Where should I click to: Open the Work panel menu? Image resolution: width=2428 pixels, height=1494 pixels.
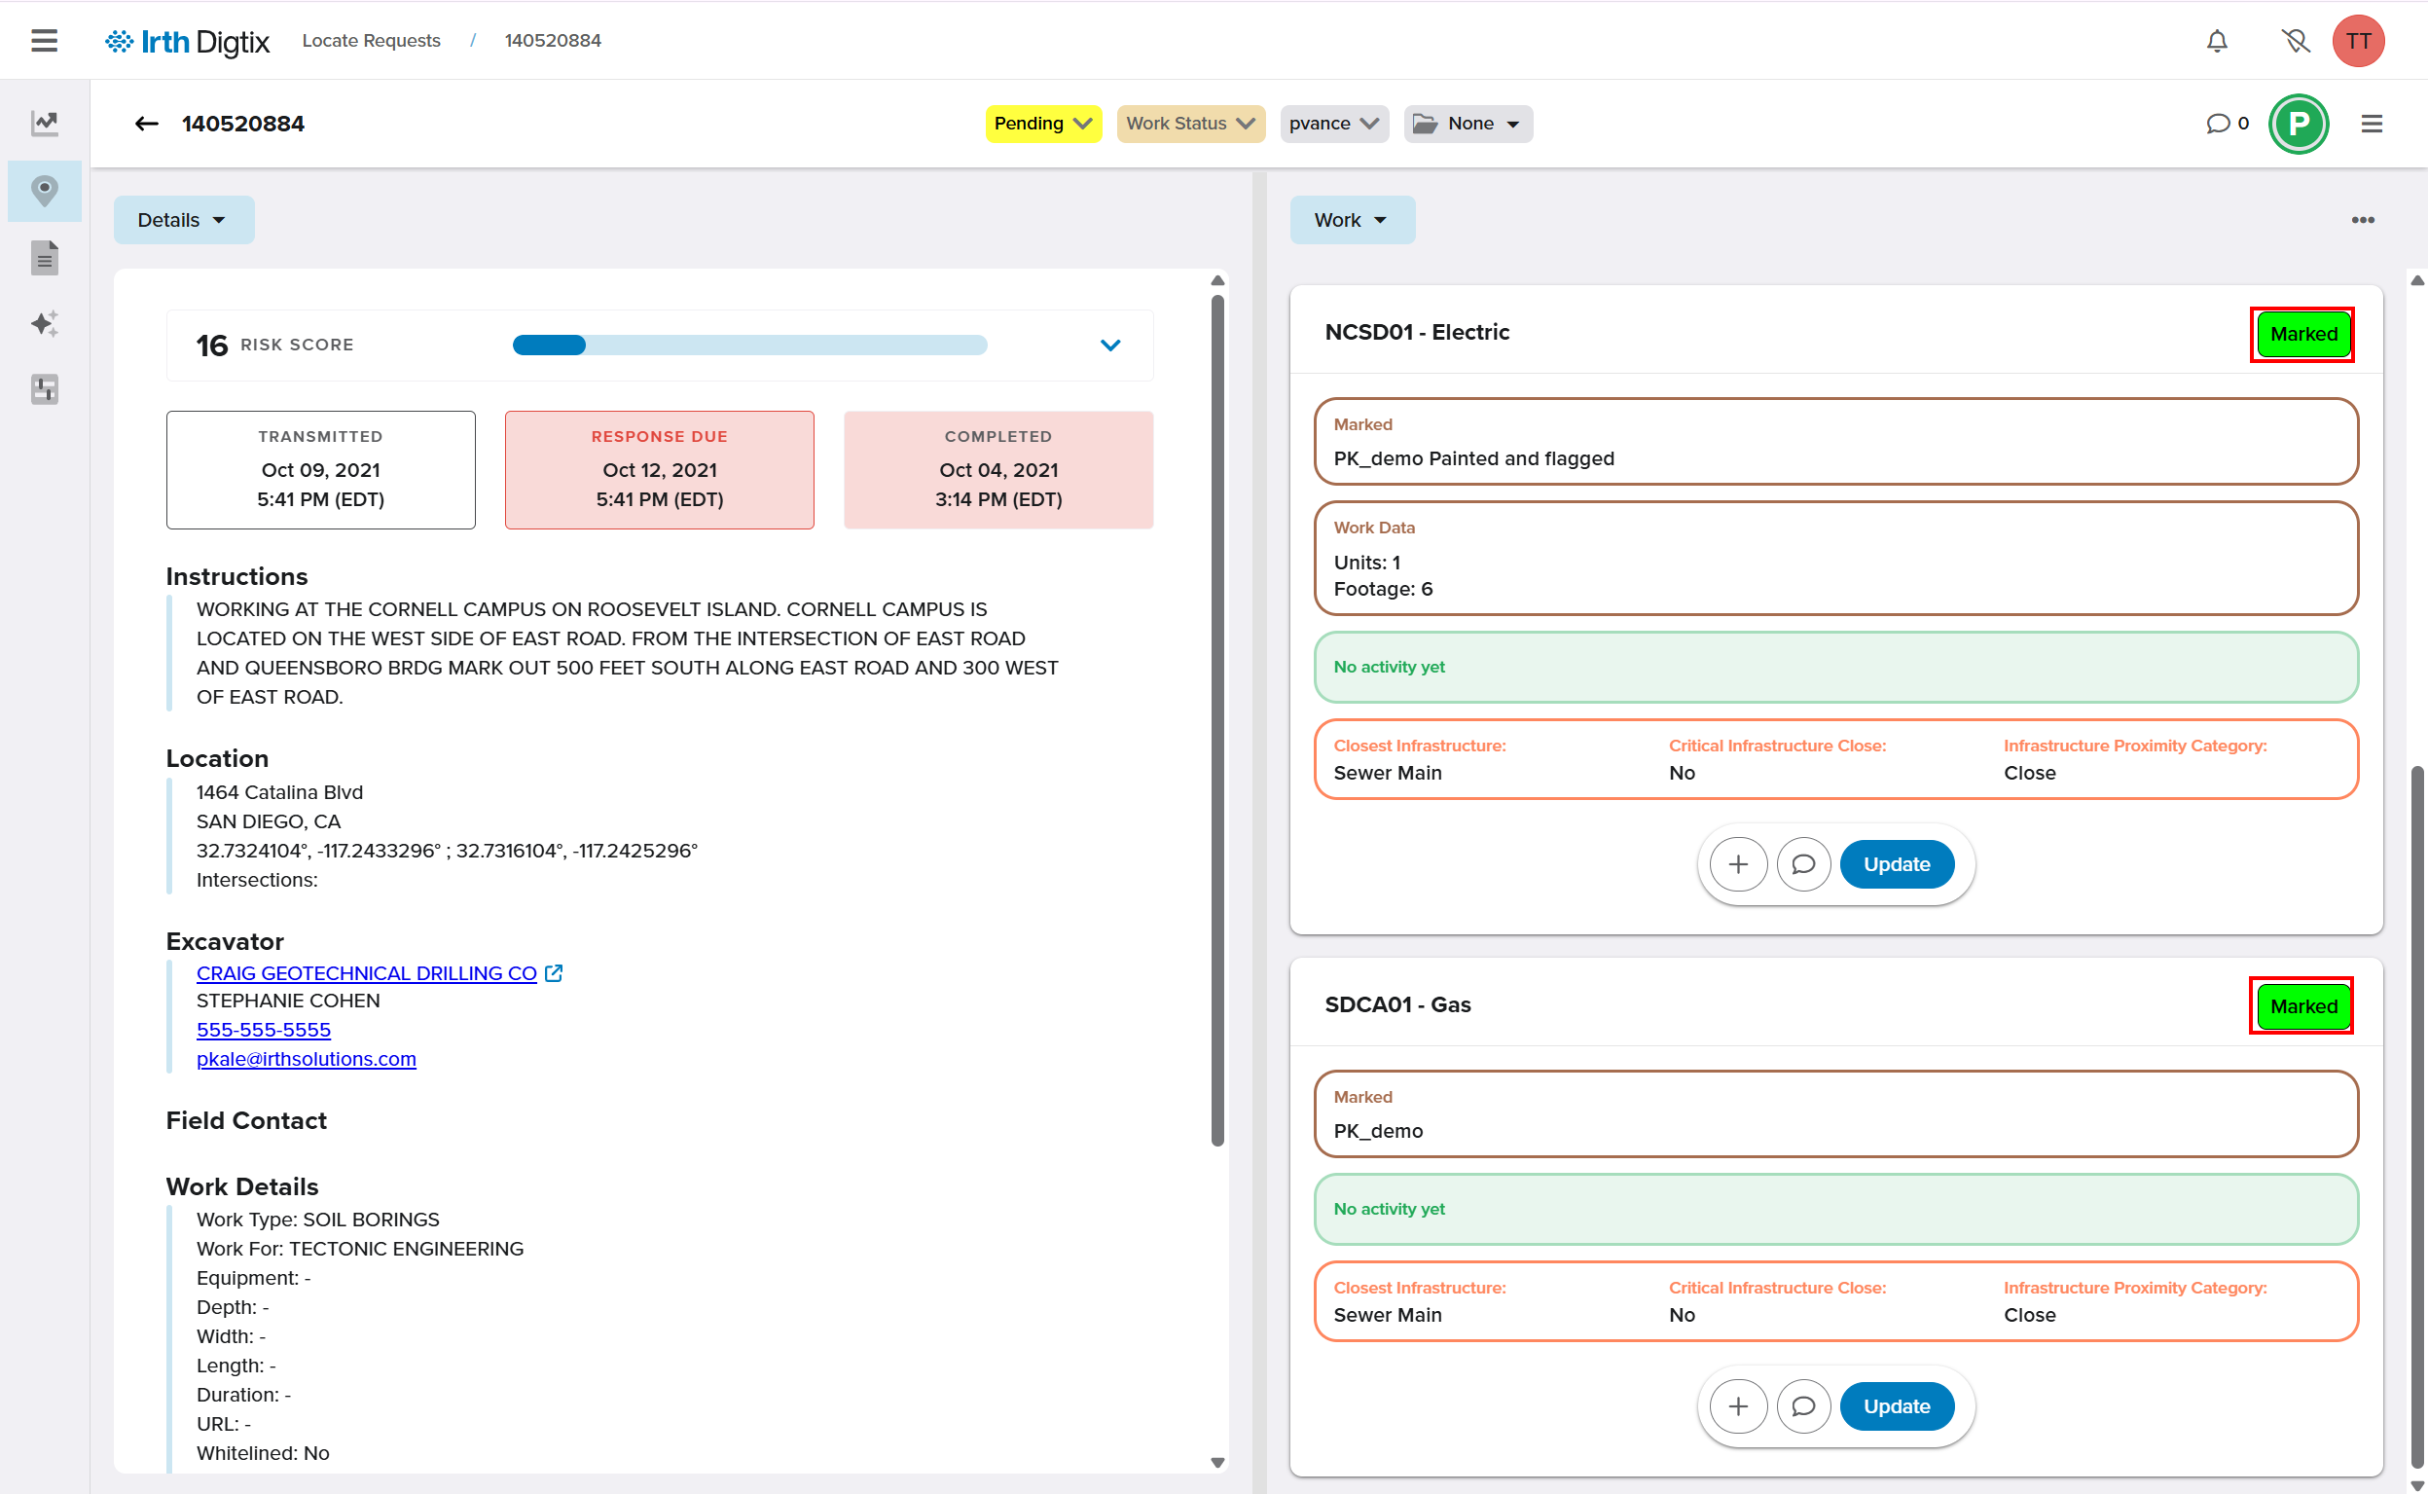(1351, 220)
